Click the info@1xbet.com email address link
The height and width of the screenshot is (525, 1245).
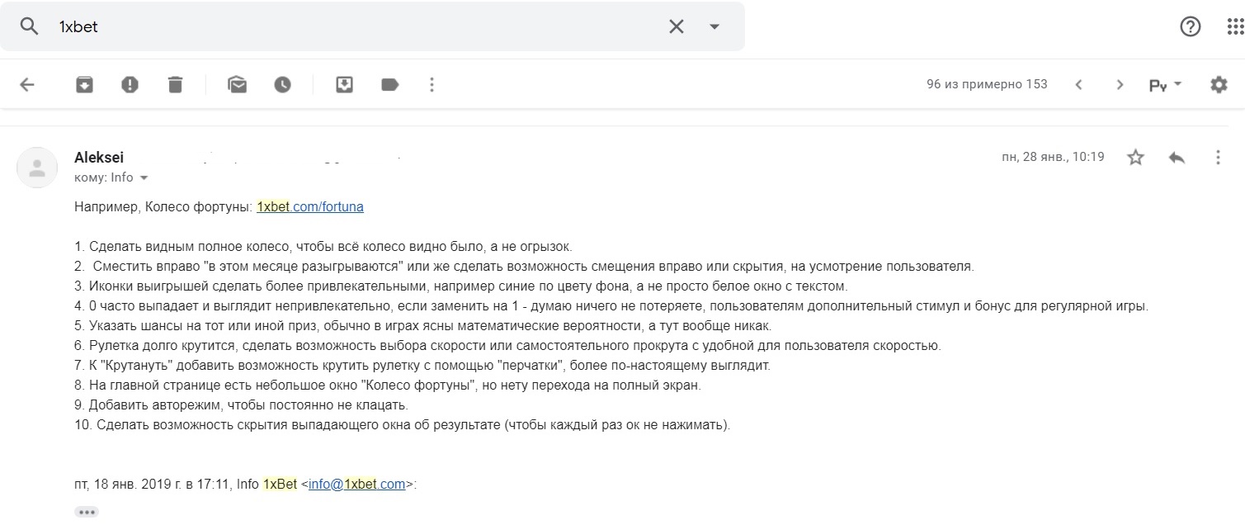point(356,485)
